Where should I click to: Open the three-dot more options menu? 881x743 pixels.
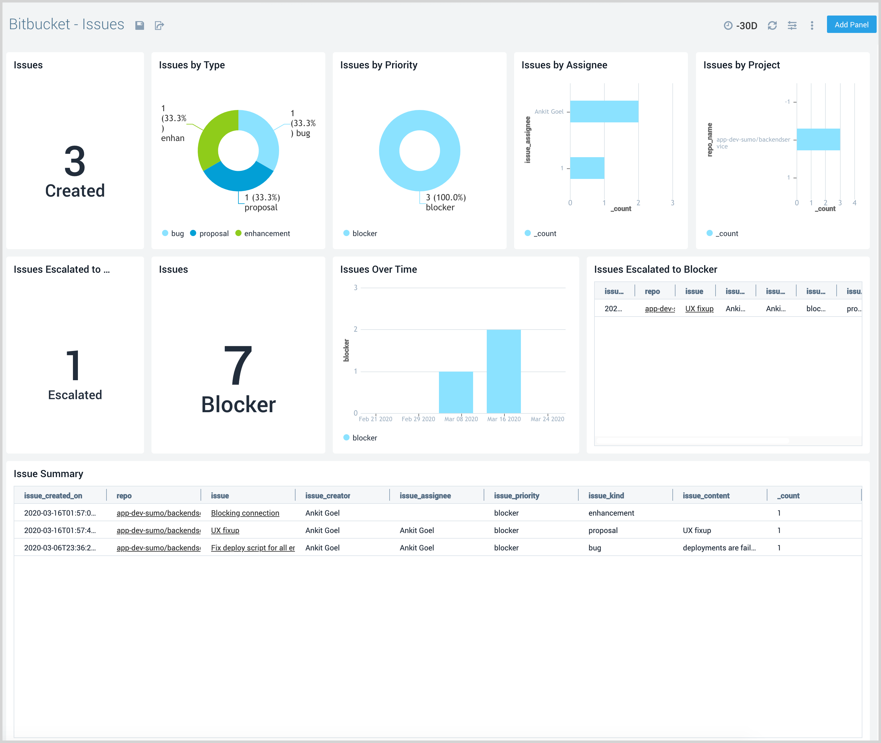coord(812,26)
